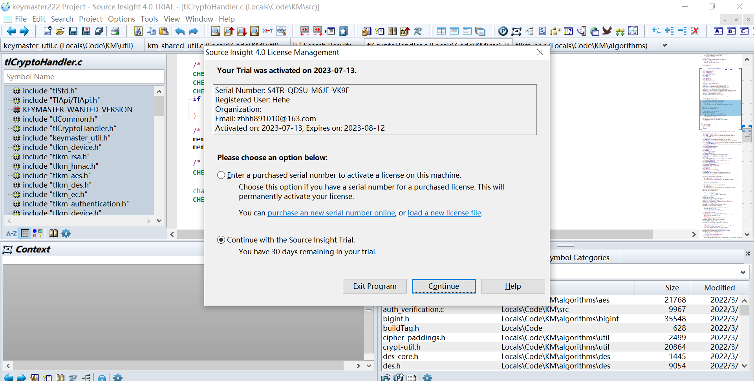Close the Symbol Categories panel with X

pyautogui.click(x=748, y=253)
